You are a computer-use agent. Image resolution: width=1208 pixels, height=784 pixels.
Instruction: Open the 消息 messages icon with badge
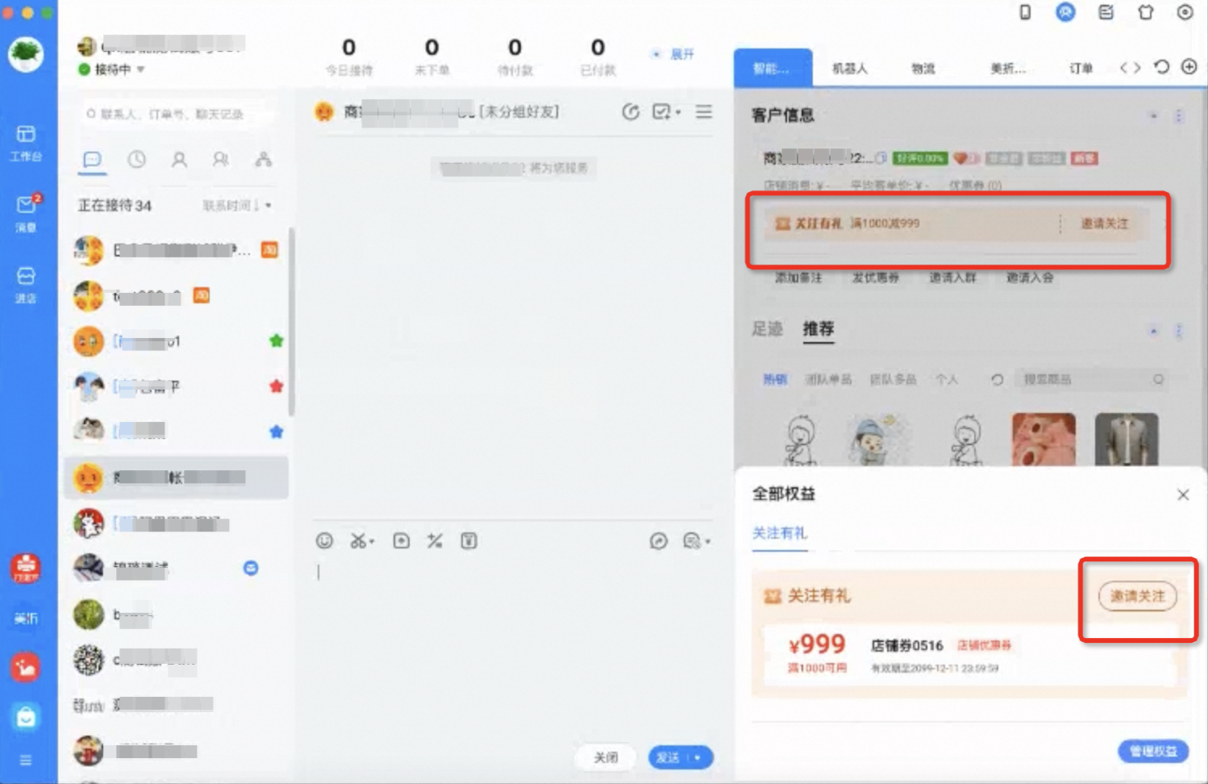(x=26, y=212)
